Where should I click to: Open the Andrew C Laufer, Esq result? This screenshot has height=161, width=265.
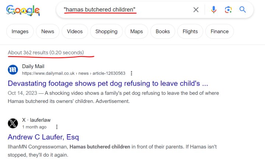pos(43,137)
